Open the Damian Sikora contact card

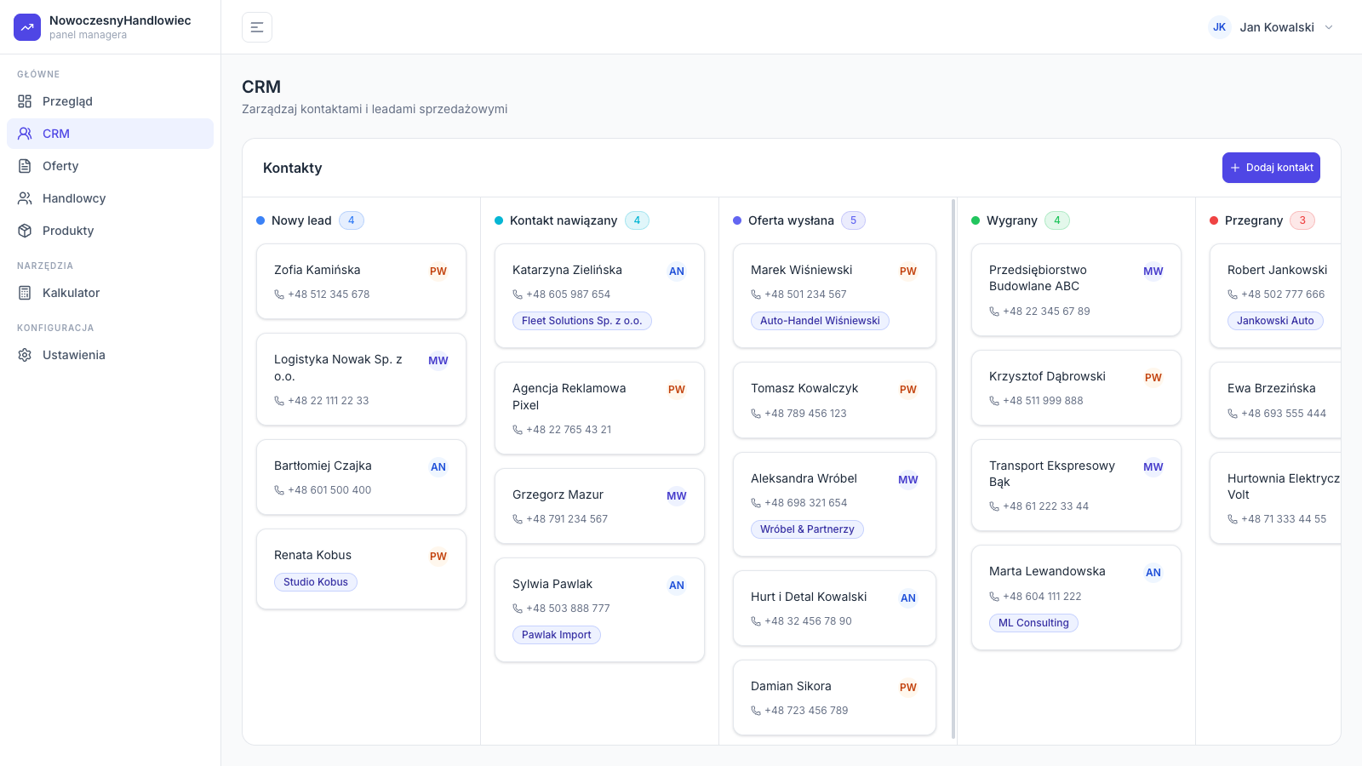tap(834, 698)
